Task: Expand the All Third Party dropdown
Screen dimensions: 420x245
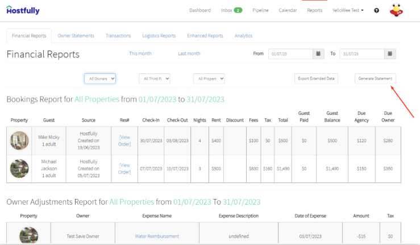Action: click(x=155, y=78)
